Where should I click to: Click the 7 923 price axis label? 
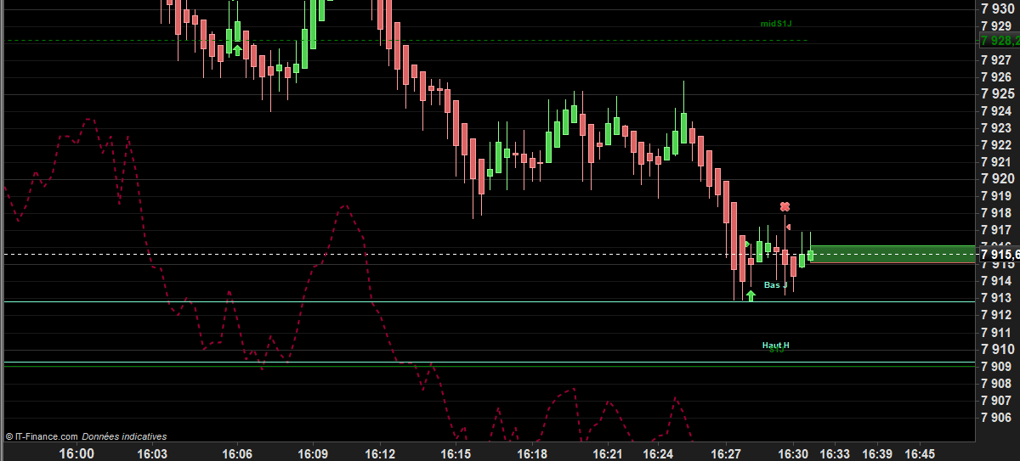tap(995, 127)
